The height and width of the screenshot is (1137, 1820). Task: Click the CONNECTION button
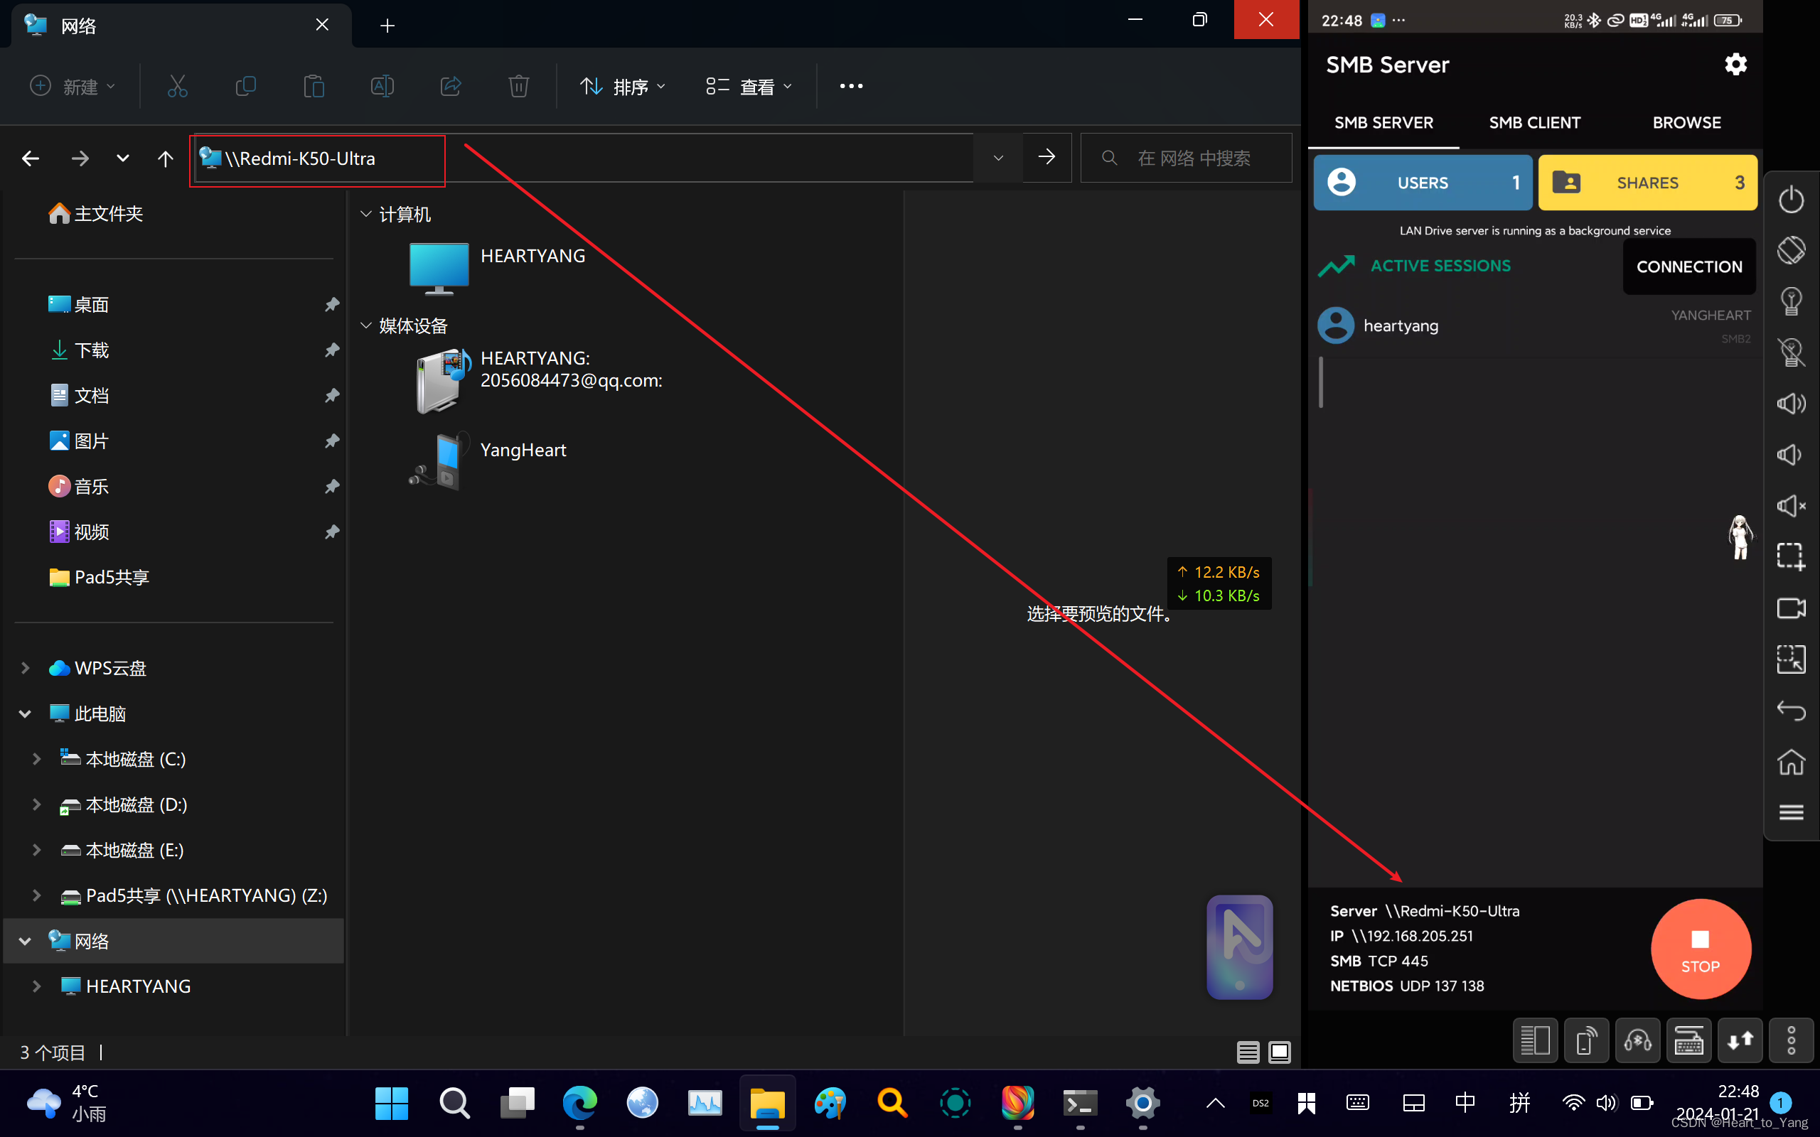1689,267
